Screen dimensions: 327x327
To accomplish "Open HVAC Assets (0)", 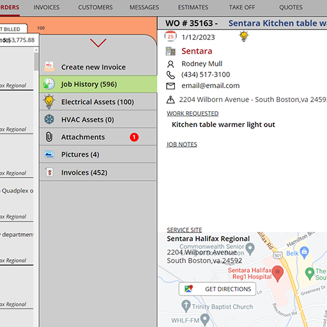I will point(98,119).
